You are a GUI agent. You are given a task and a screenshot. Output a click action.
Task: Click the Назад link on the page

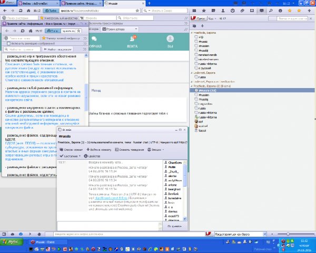[96, 90]
